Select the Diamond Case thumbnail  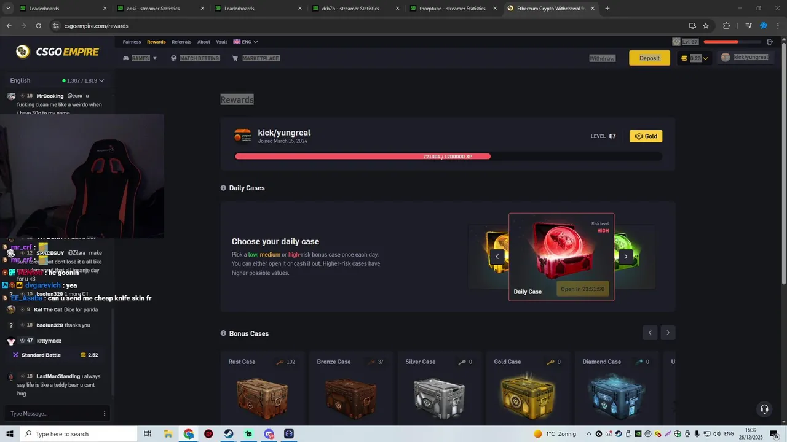(x=616, y=396)
